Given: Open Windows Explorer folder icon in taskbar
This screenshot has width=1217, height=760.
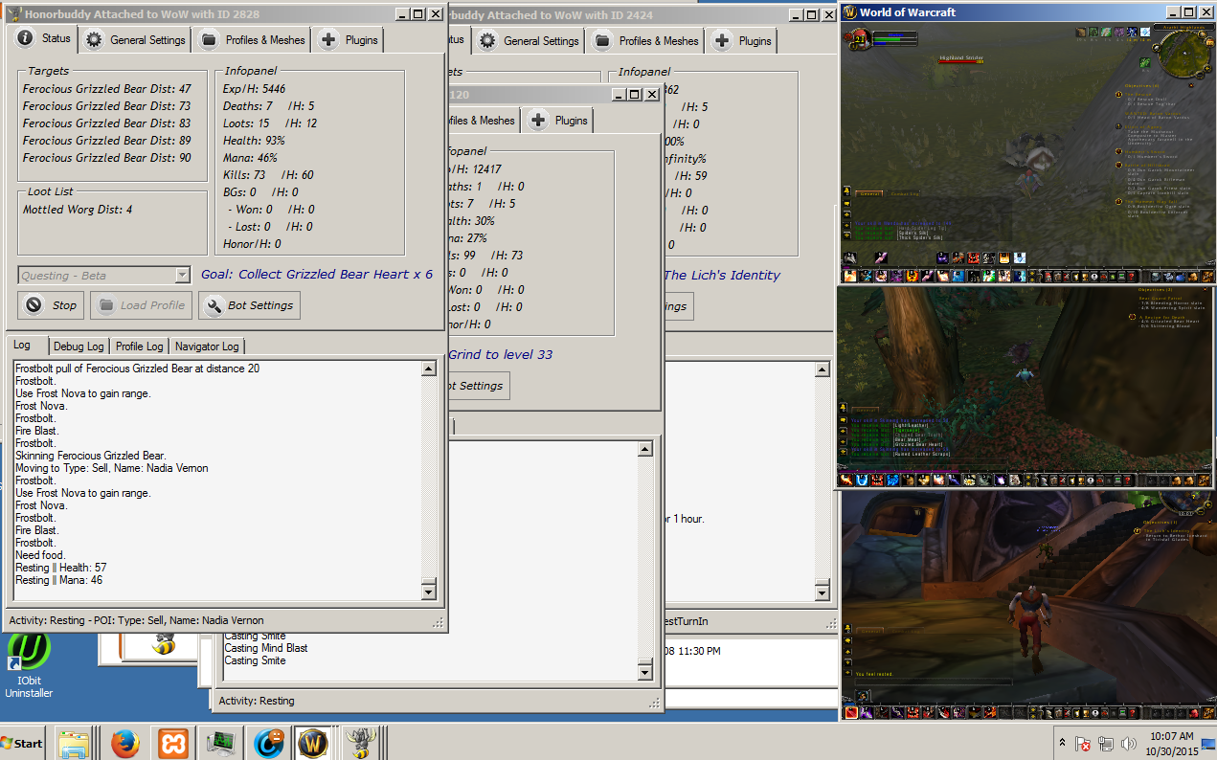Looking at the screenshot, I should pyautogui.click(x=74, y=743).
